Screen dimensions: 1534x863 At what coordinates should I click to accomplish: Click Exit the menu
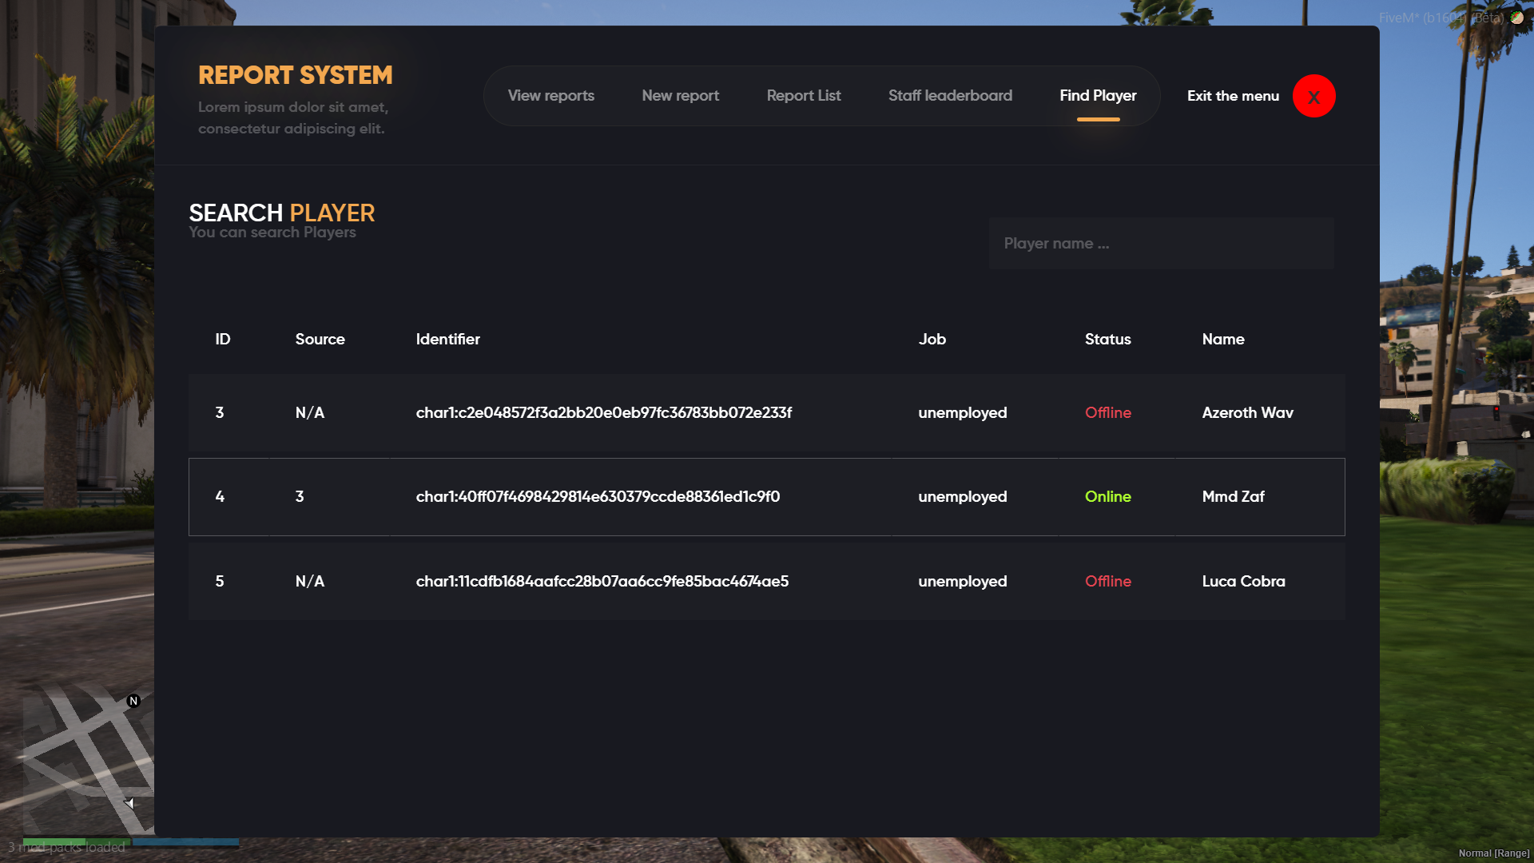coord(1233,95)
